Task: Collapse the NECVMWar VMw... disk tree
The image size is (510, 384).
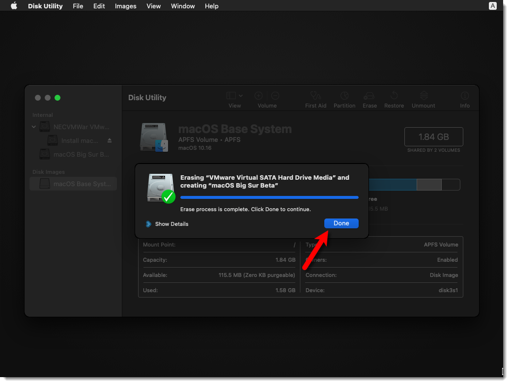Action: (x=34, y=127)
